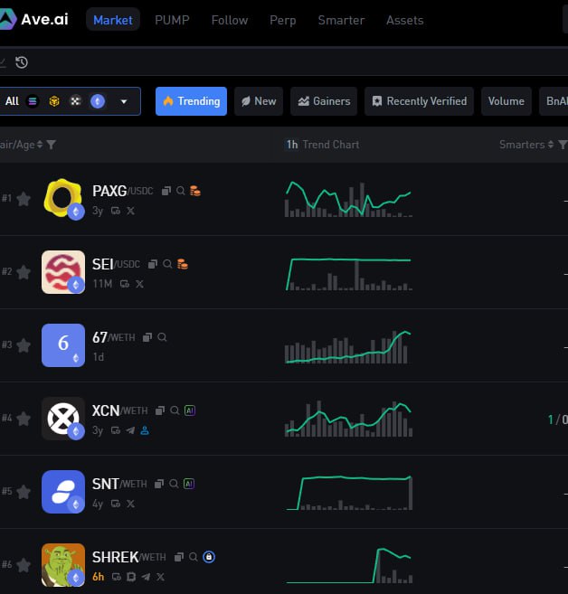Open PAXG website link icon
The image size is (568, 594).
[x=116, y=211]
